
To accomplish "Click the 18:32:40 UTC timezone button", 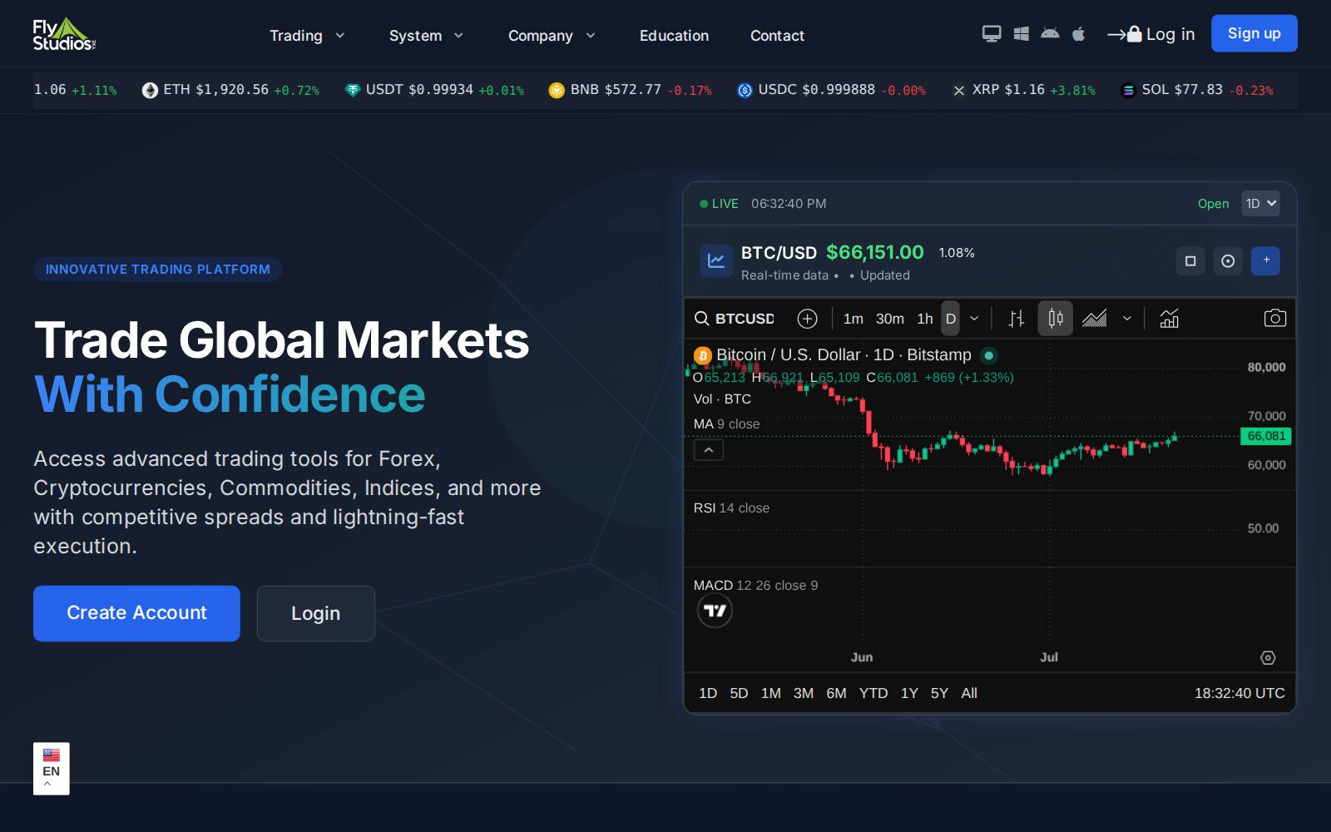I will 1239,693.
